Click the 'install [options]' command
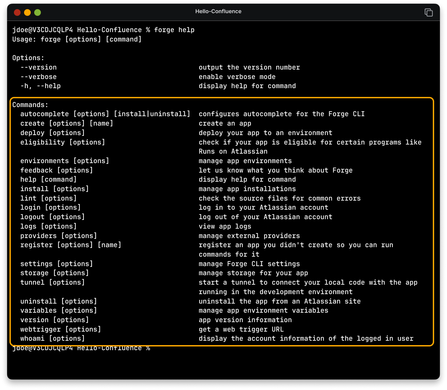The height and width of the screenshot is (390, 447). coord(54,189)
